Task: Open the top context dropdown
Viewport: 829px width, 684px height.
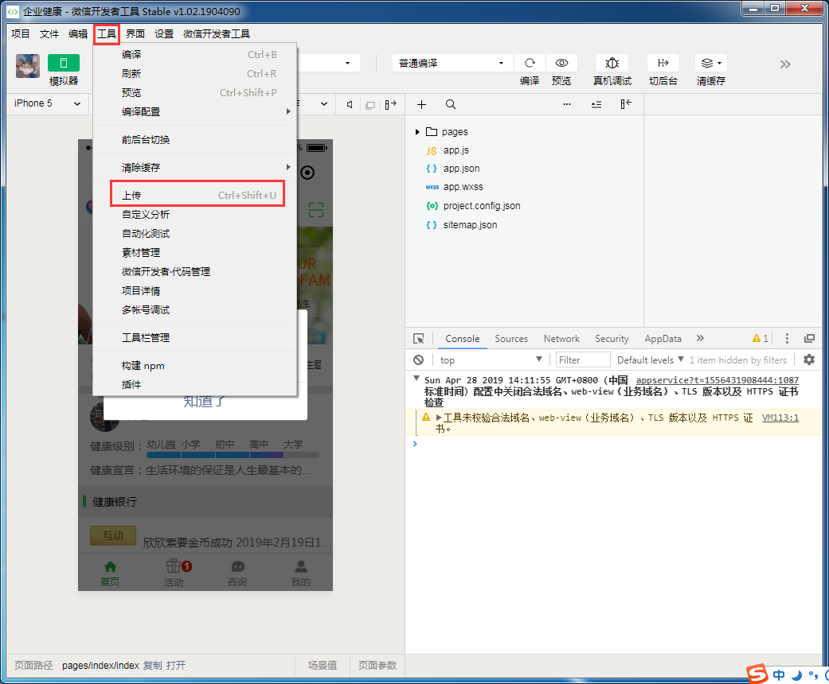Action: (490, 359)
